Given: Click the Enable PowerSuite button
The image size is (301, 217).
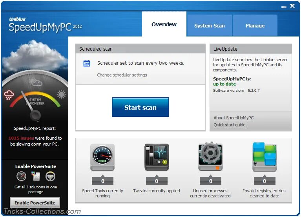Looking at the screenshot, I should 35,202.
